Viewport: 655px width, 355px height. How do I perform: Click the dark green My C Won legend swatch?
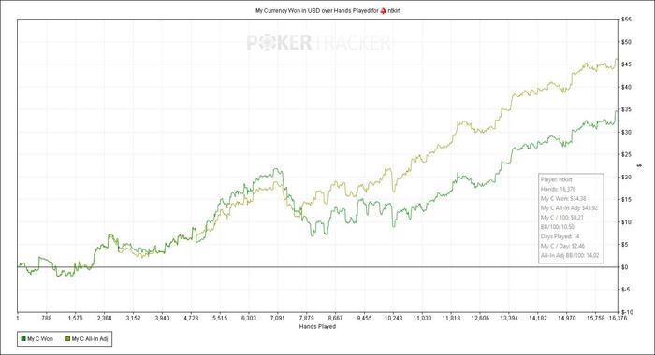point(23,339)
